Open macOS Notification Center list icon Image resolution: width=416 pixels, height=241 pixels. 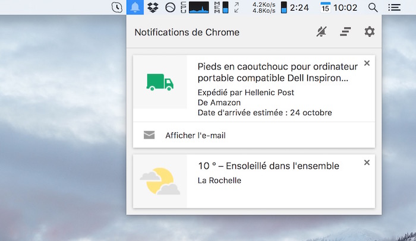pos(394,8)
